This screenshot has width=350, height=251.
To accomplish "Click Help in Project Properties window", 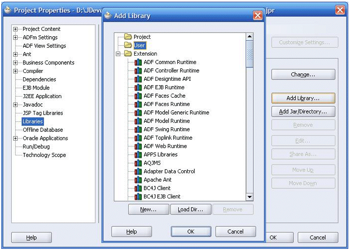I will (31, 238).
